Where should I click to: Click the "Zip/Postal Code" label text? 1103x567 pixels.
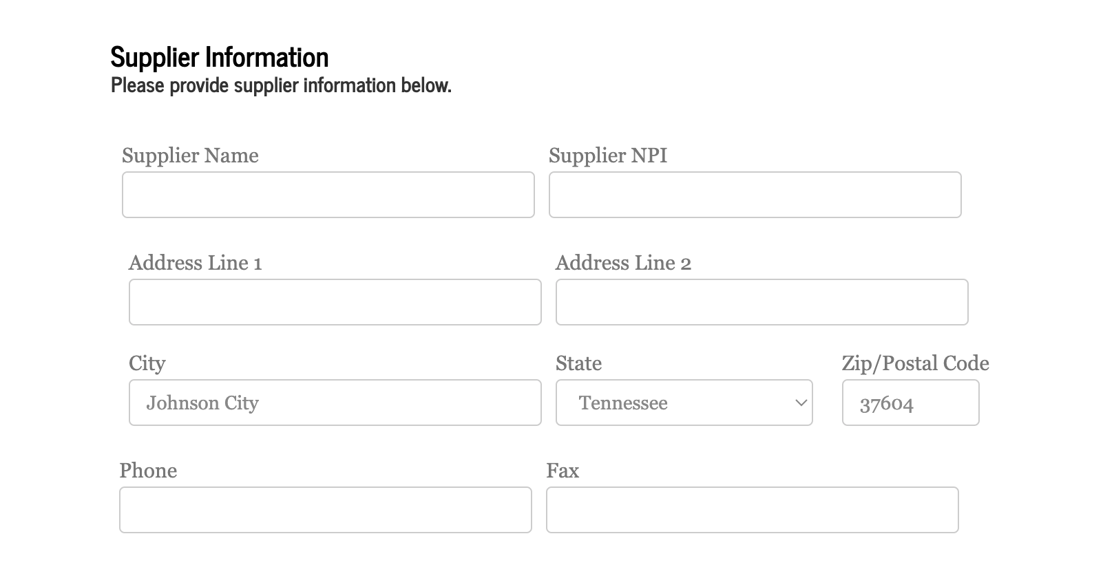coord(915,363)
